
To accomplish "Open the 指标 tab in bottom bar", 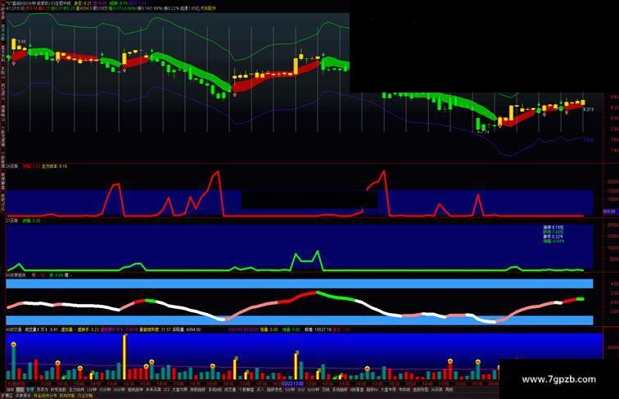I will point(11,390).
